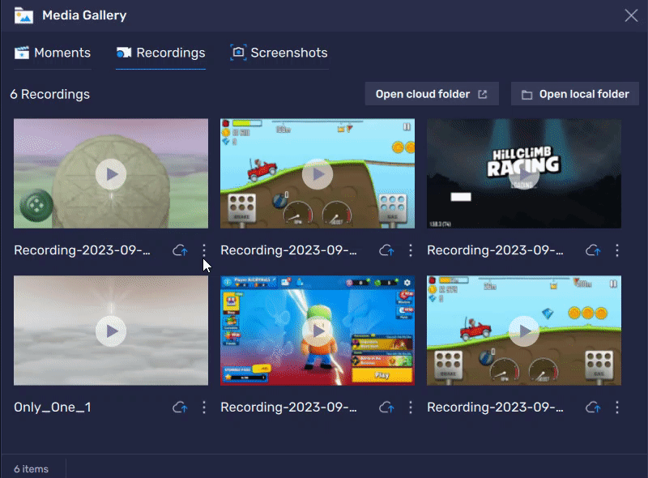The height and width of the screenshot is (478, 648).
Task: Open three-dot menu for top-middle Hill Climb recording
Action: click(411, 250)
